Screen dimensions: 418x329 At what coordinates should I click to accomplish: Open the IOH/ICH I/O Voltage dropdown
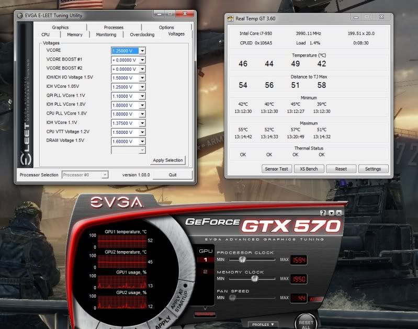click(142, 78)
